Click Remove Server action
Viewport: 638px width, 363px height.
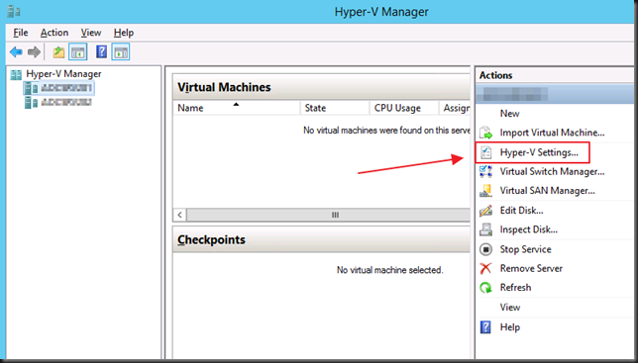click(x=531, y=268)
